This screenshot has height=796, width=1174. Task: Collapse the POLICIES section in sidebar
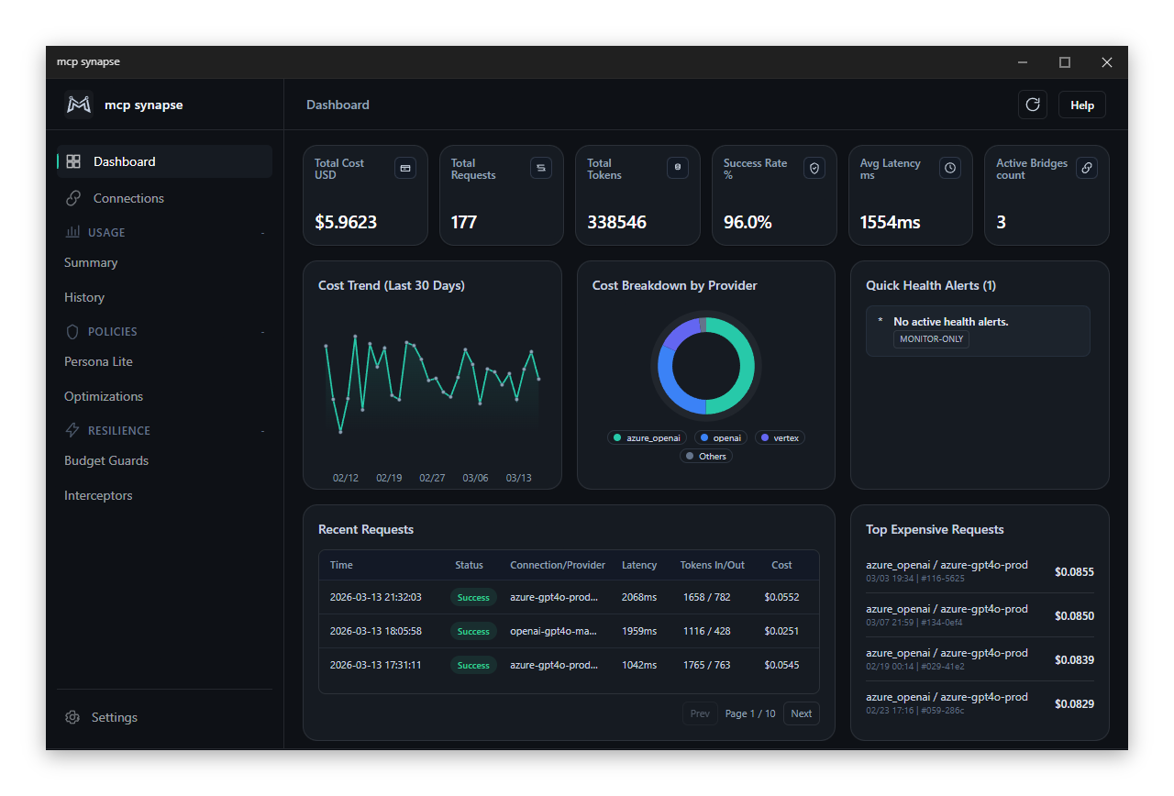coord(263,331)
